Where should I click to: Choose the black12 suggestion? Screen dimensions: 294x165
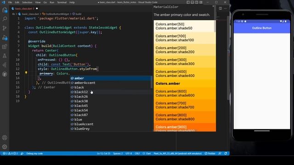(111, 92)
